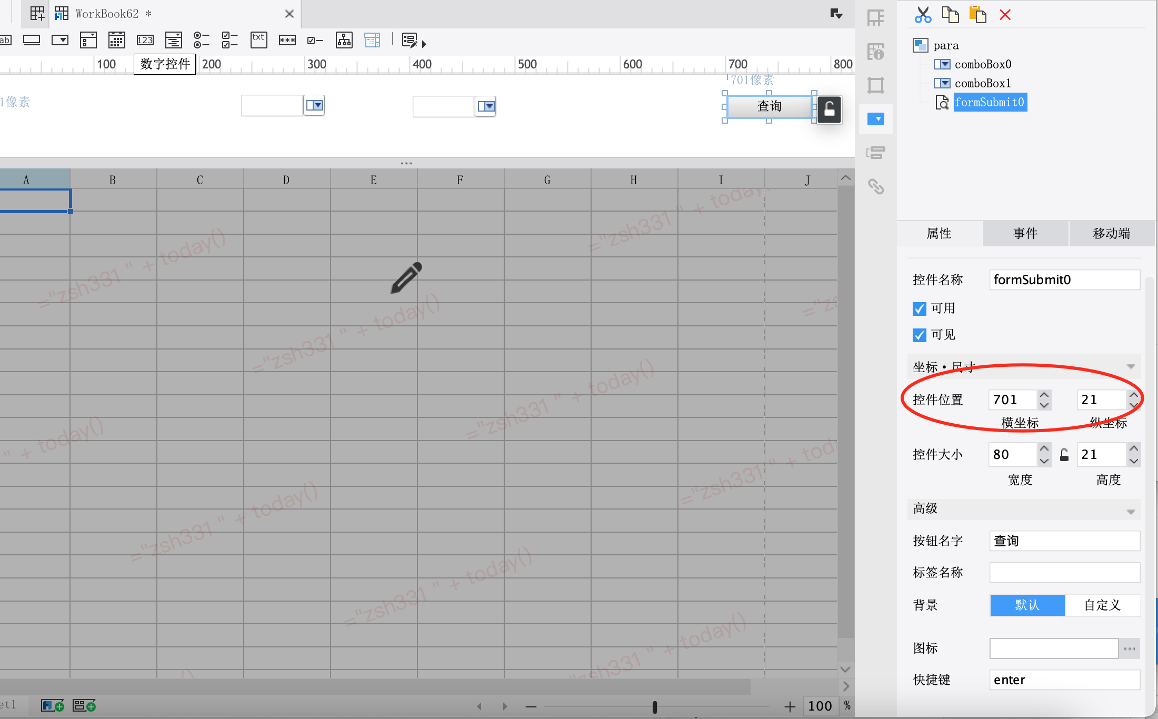Click the 查询 button in parameter pane

coord(769,106)
